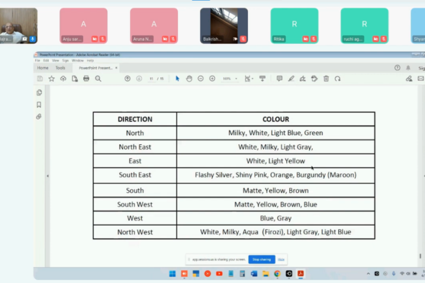Go to previous page with up arrow icon
The height and width of the screenshot is (283, 425).
[127, 78]
